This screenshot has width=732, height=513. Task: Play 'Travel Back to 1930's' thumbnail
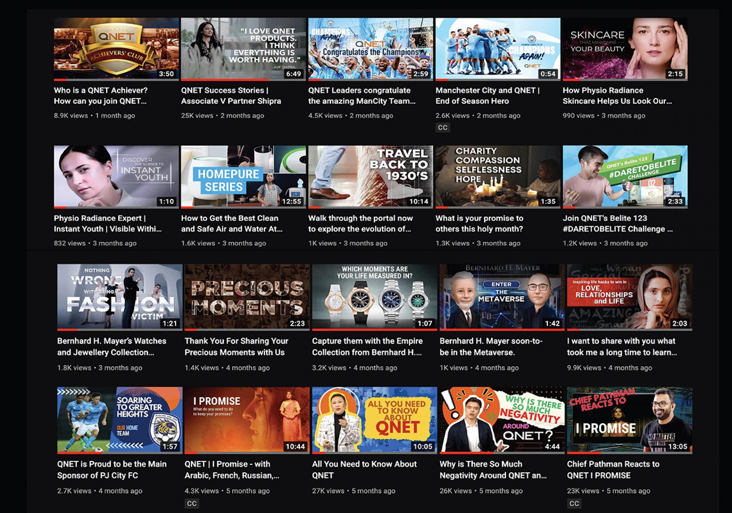371,177
